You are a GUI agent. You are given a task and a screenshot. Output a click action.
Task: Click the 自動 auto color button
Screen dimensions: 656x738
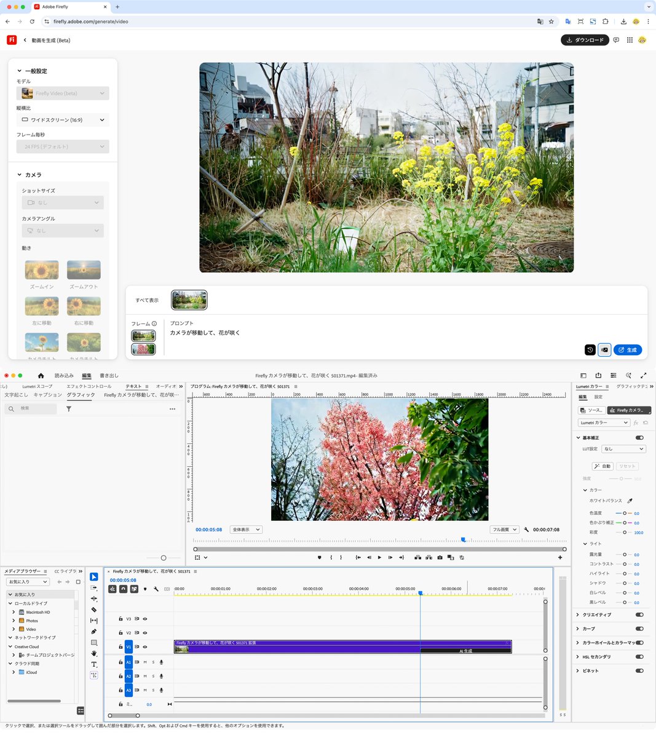click(603, 466)
